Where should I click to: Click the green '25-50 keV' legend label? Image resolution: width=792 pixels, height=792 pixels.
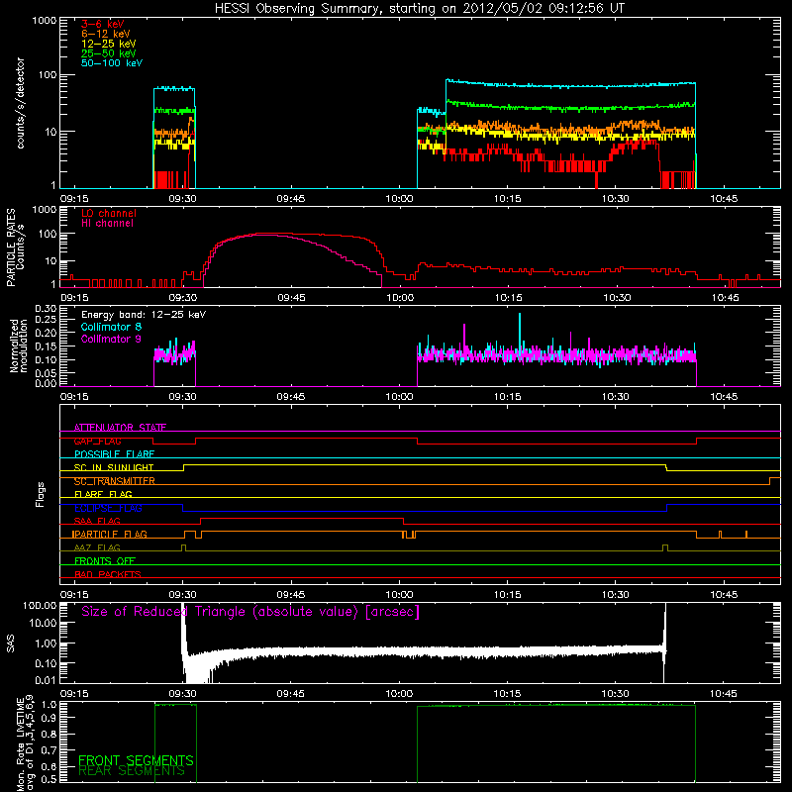point(109,53)
